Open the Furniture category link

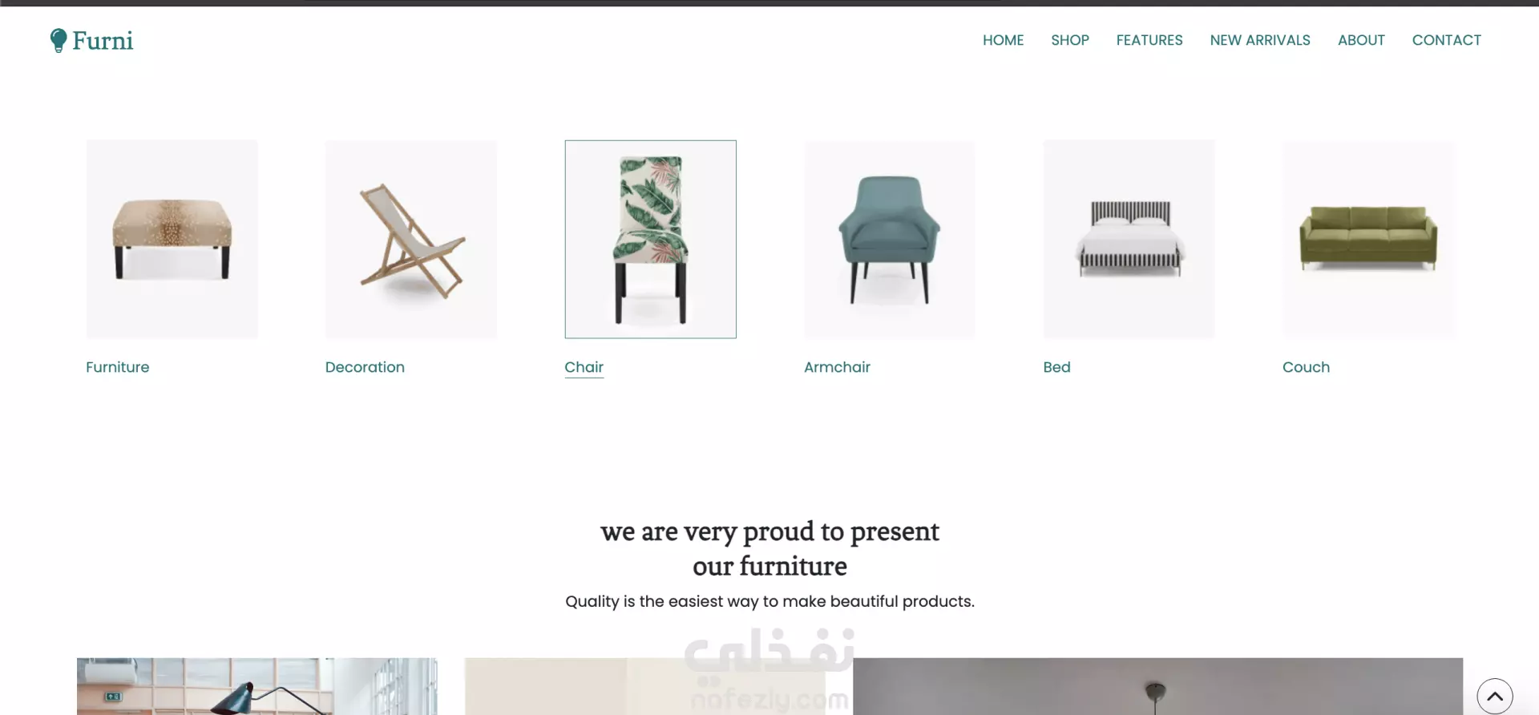point(118,367)
